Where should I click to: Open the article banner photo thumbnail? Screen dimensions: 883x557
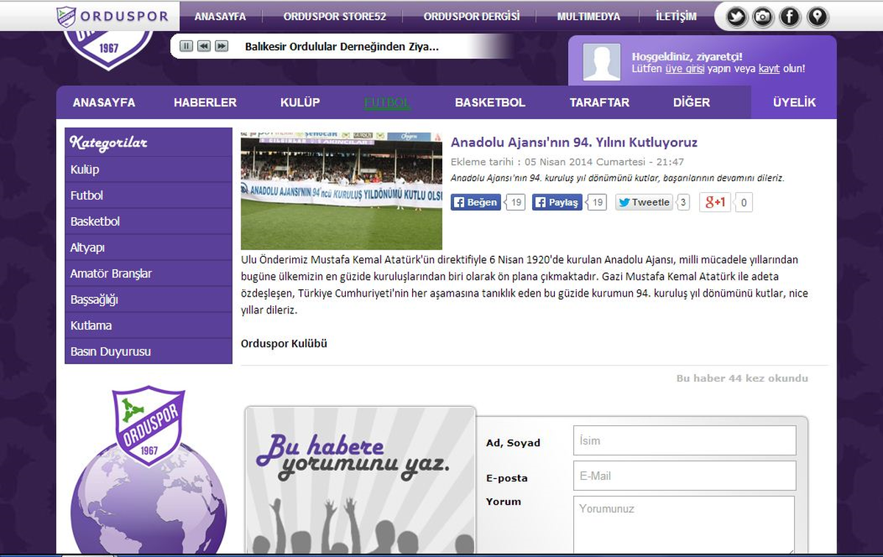(341, 191)
